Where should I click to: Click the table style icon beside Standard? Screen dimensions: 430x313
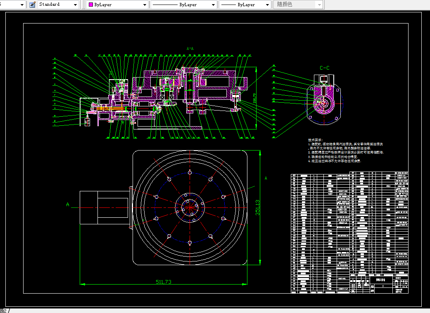coord(32,5)
